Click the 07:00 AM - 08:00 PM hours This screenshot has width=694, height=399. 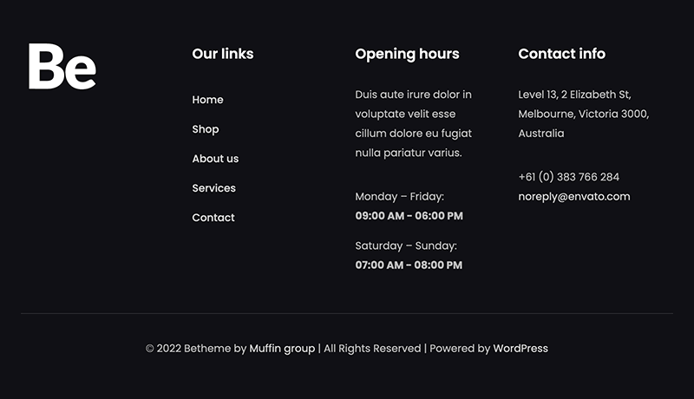(409, 265)
